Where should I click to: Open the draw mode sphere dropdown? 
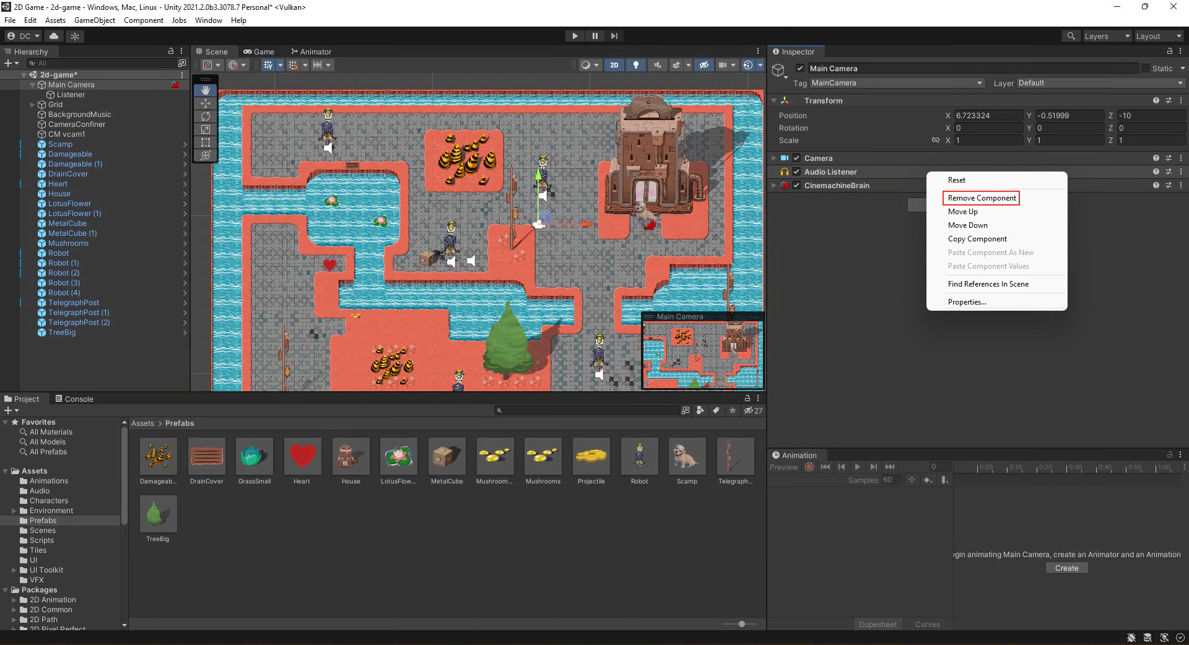(590, 65)
